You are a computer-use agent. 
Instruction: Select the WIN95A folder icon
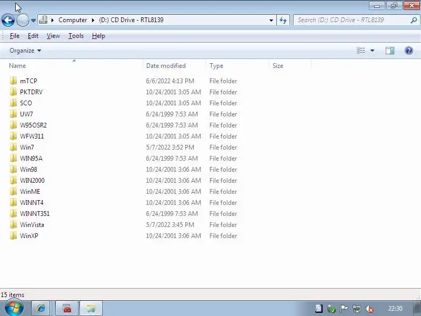point(13,158)
